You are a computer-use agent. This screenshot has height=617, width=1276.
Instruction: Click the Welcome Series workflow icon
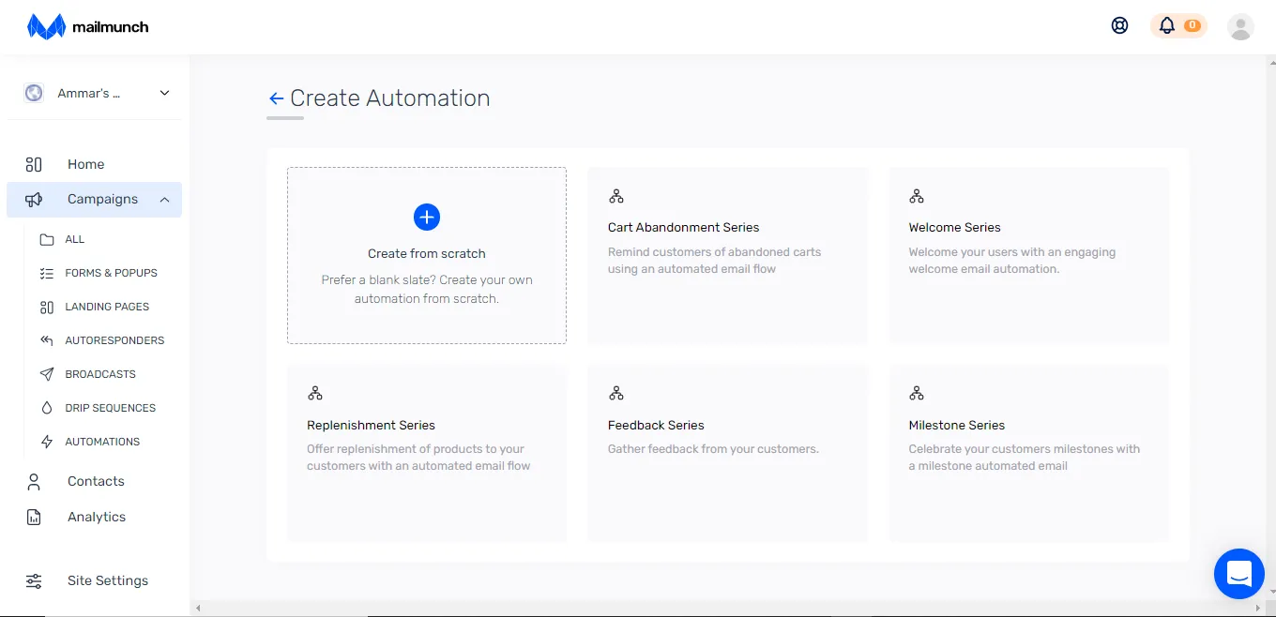pos(917,196)
